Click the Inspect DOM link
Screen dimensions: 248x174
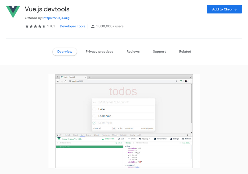[x=185, y=143]
